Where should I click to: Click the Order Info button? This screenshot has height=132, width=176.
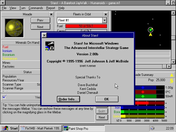click(x=68, y=99)
